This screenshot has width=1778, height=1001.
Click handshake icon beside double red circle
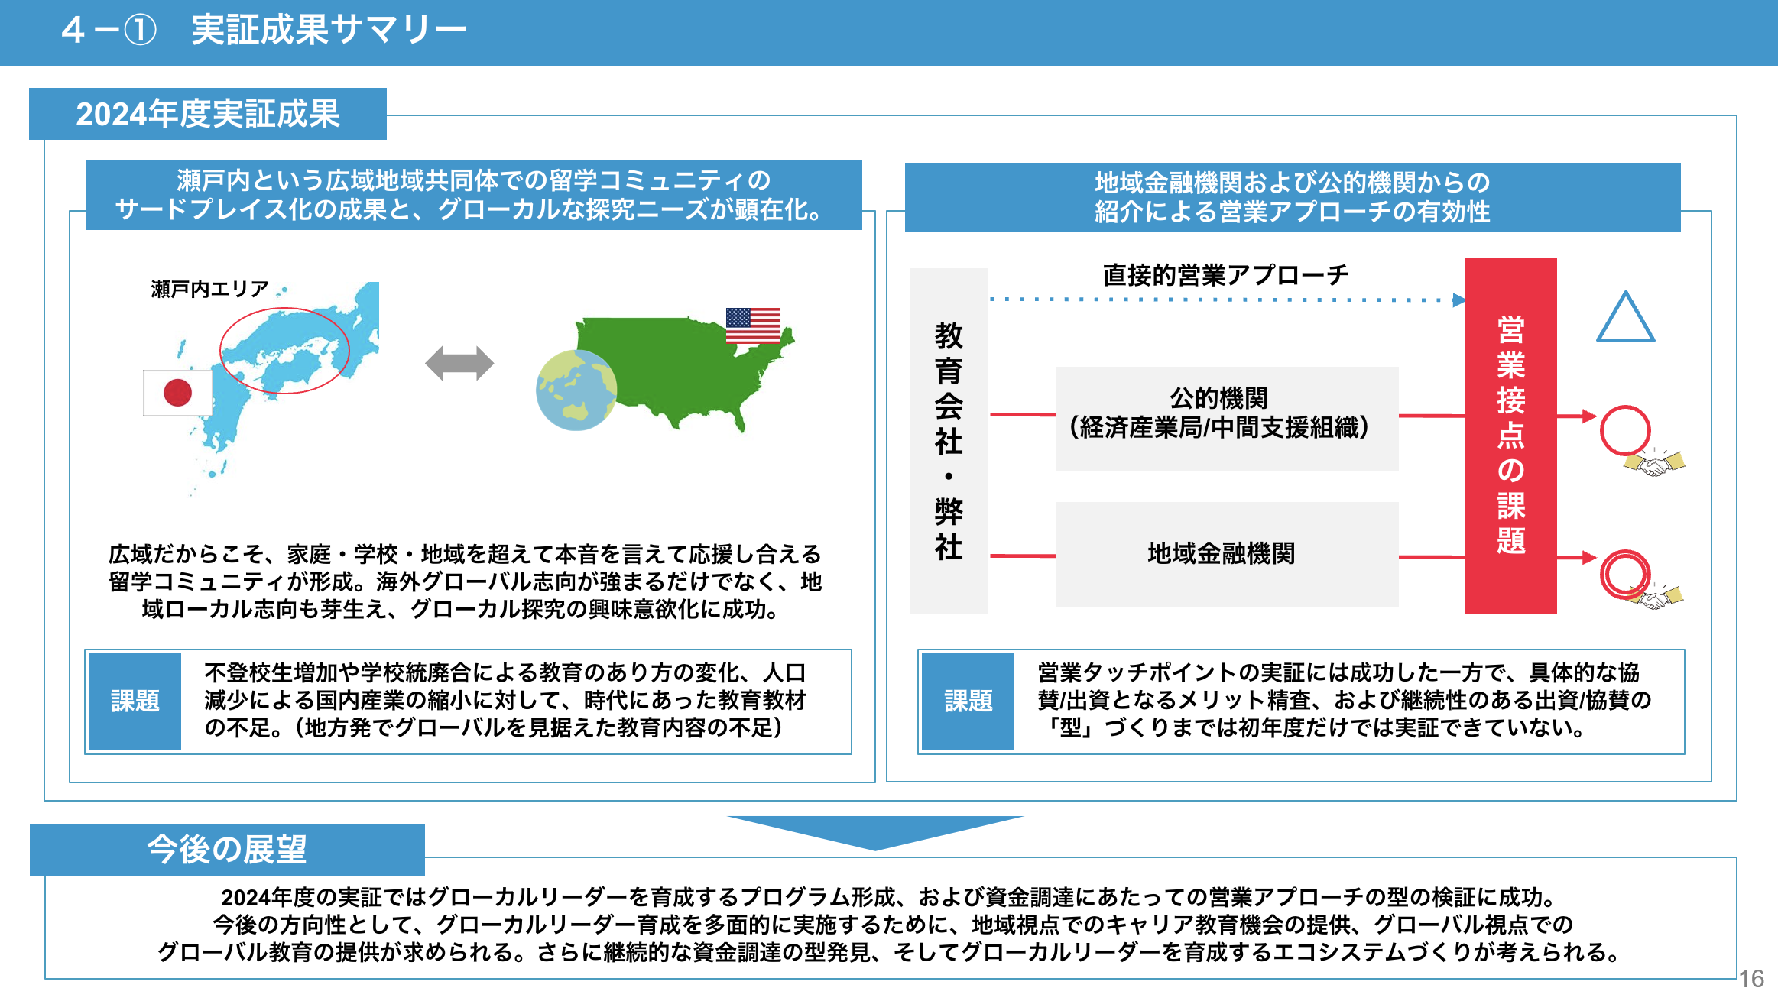[1656, 597]
